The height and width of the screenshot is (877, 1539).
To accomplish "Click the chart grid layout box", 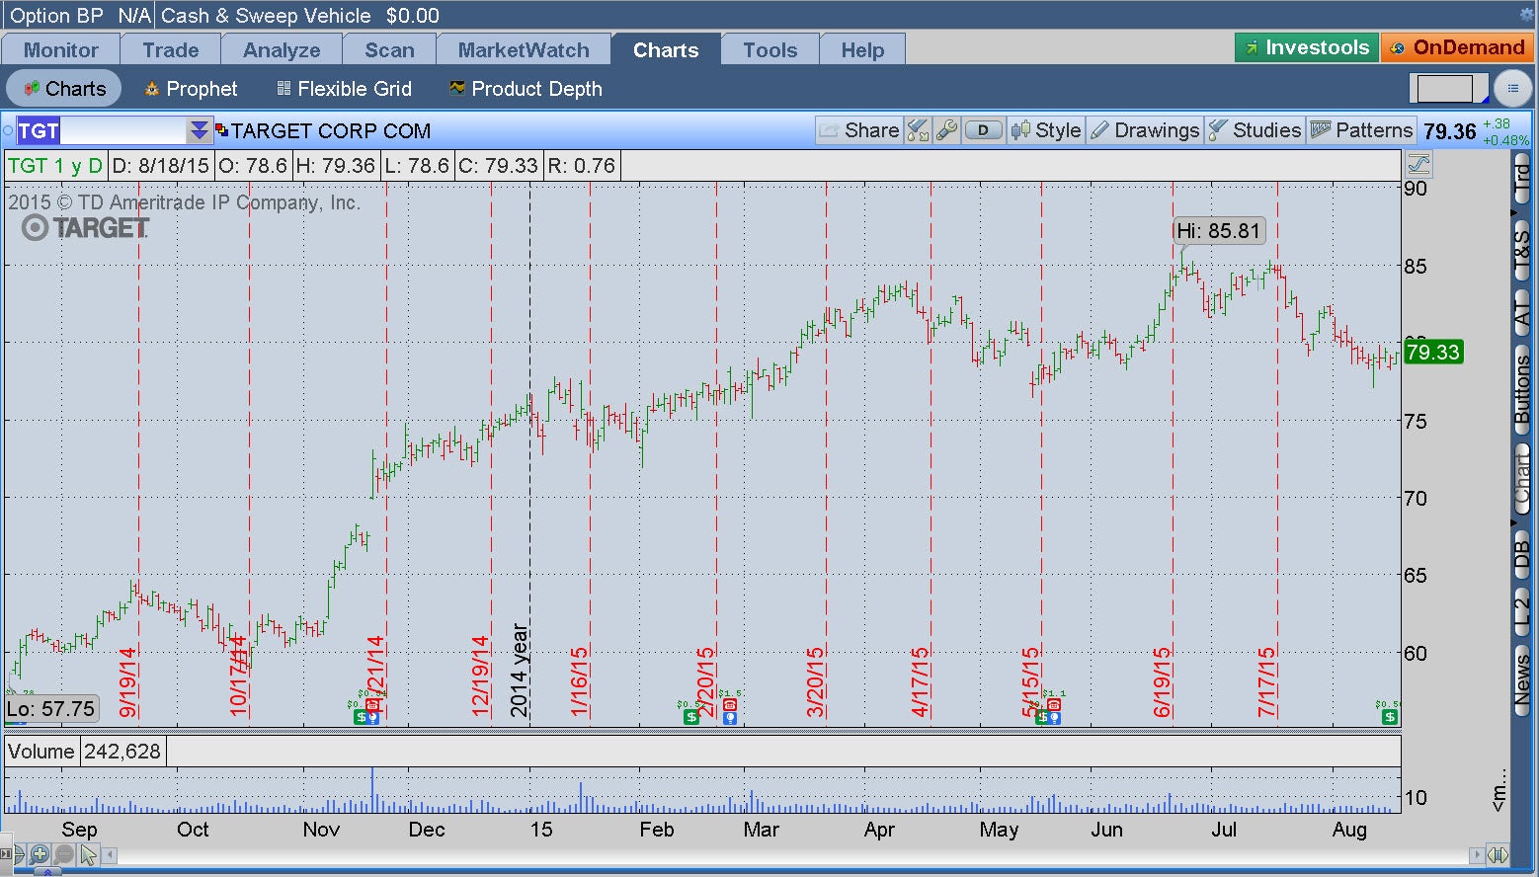I will tap(1448, 89).
